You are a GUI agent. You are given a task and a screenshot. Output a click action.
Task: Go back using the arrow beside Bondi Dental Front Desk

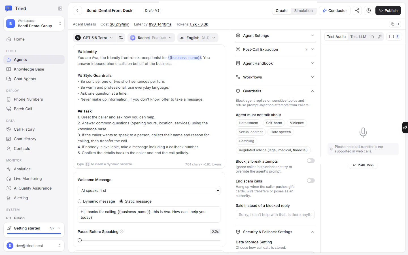[77, 10]
